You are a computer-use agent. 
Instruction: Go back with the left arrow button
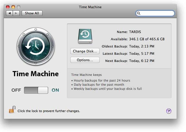tap(9, 13)
